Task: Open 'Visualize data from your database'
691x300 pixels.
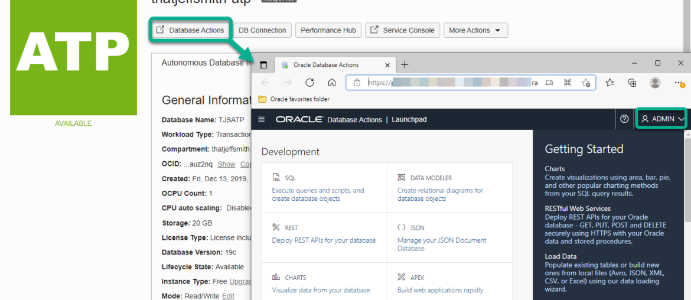Action: coord(321,291)
